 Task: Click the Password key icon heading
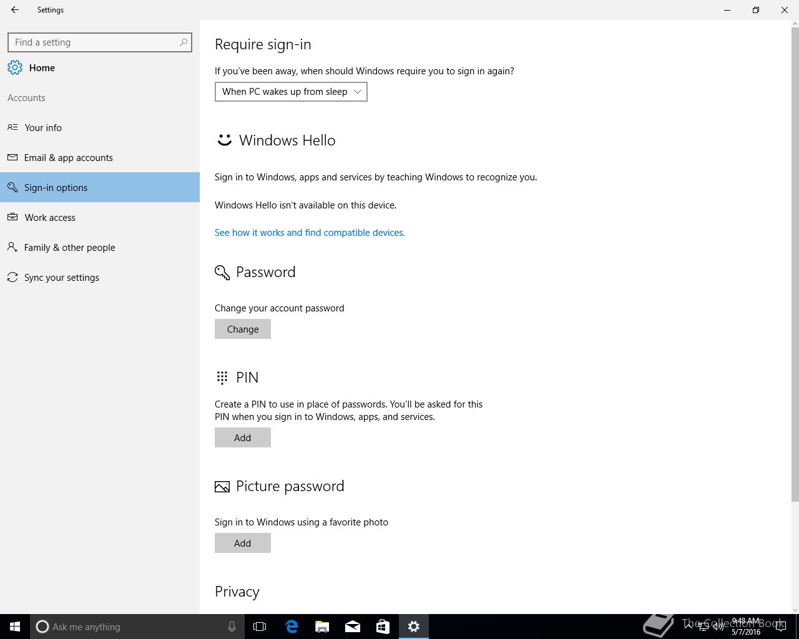(x=222, y=273)
